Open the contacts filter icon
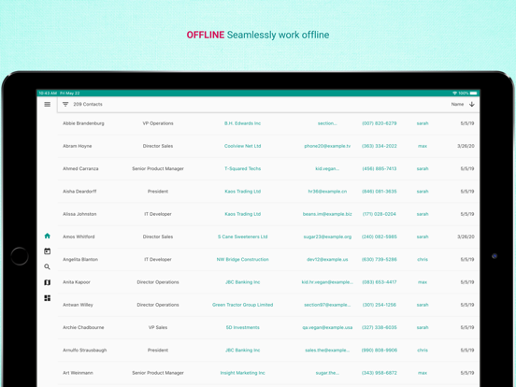The image size is (516, 387). pyautogui.click(x=65, y=105)
